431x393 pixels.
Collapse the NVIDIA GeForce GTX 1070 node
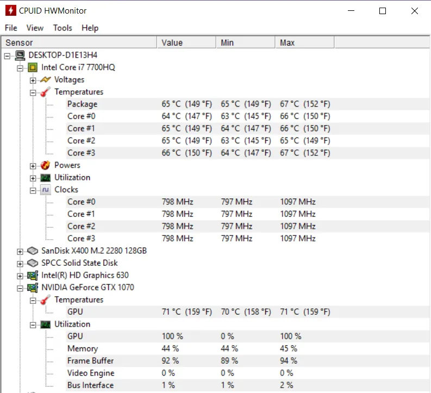(20, 288)
